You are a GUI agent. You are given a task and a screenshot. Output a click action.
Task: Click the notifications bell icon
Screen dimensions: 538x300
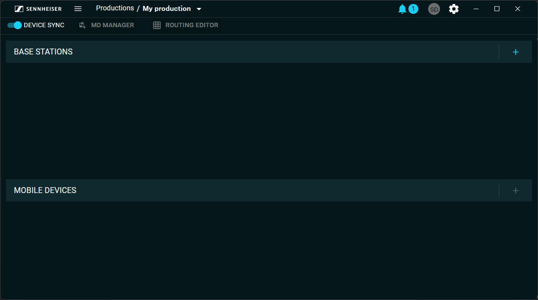tap(402, 9)
